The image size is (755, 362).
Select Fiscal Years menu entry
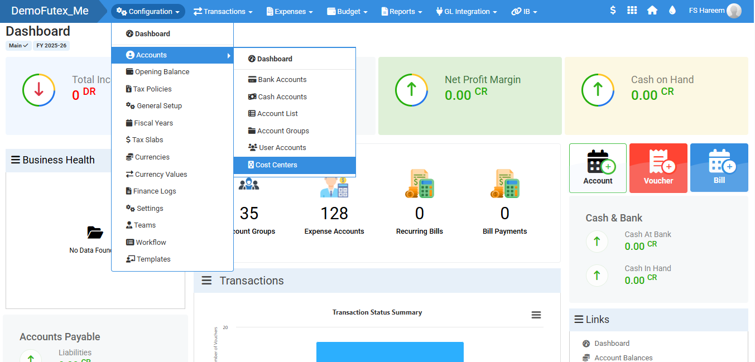pos(153,123)
